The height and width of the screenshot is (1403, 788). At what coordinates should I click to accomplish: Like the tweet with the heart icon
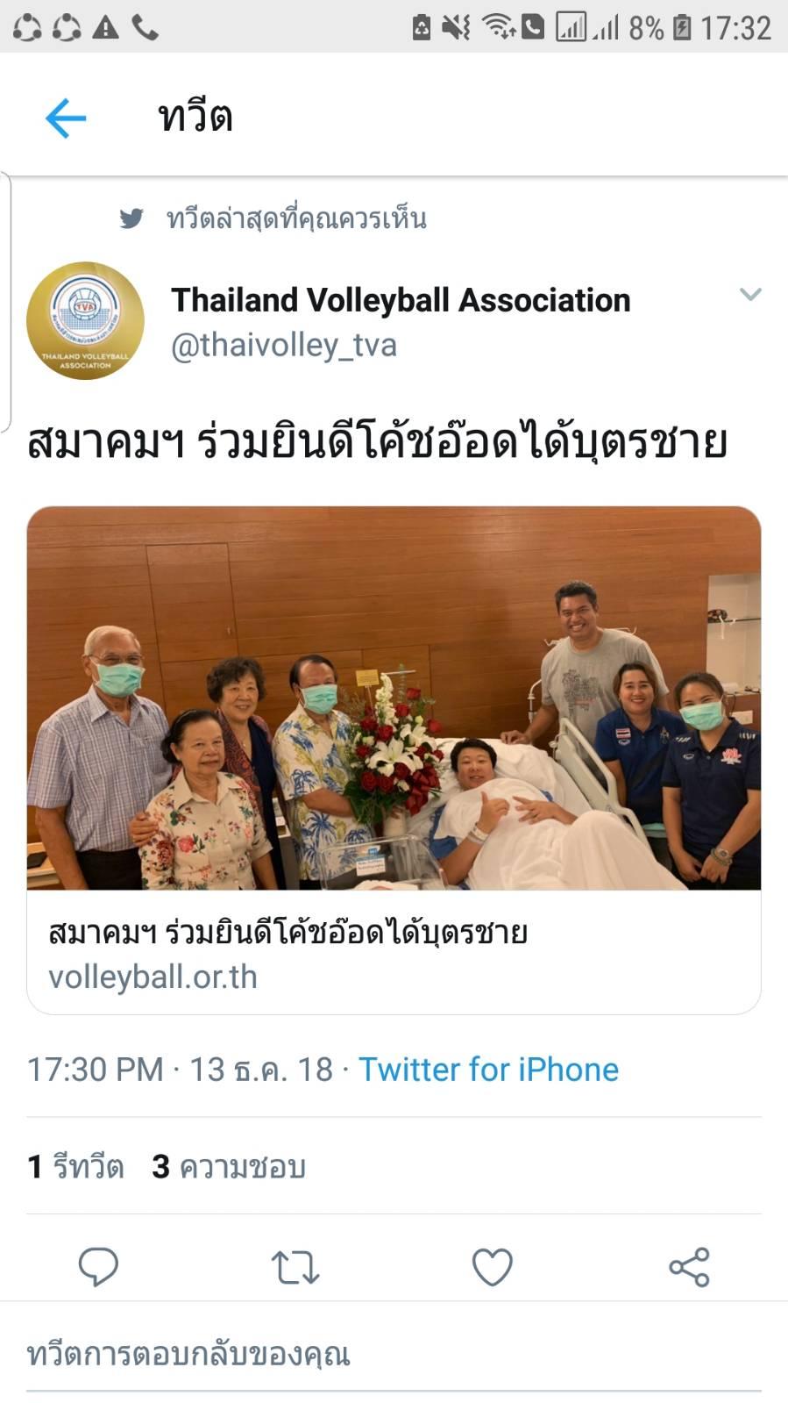(492, 1267)
